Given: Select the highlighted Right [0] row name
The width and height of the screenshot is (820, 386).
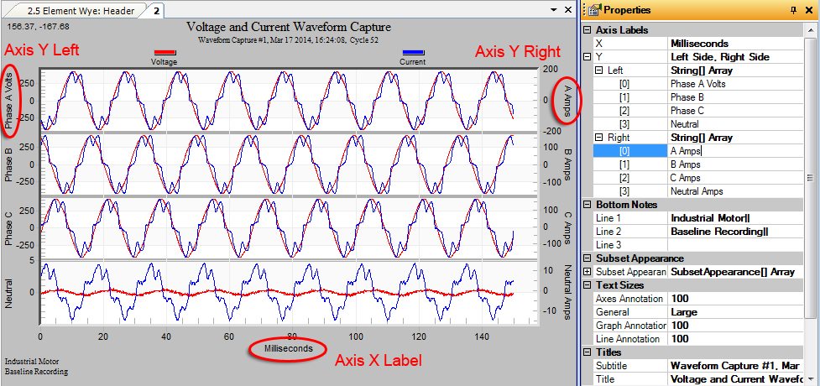Looking at the screenshot, I should [630, 151].
